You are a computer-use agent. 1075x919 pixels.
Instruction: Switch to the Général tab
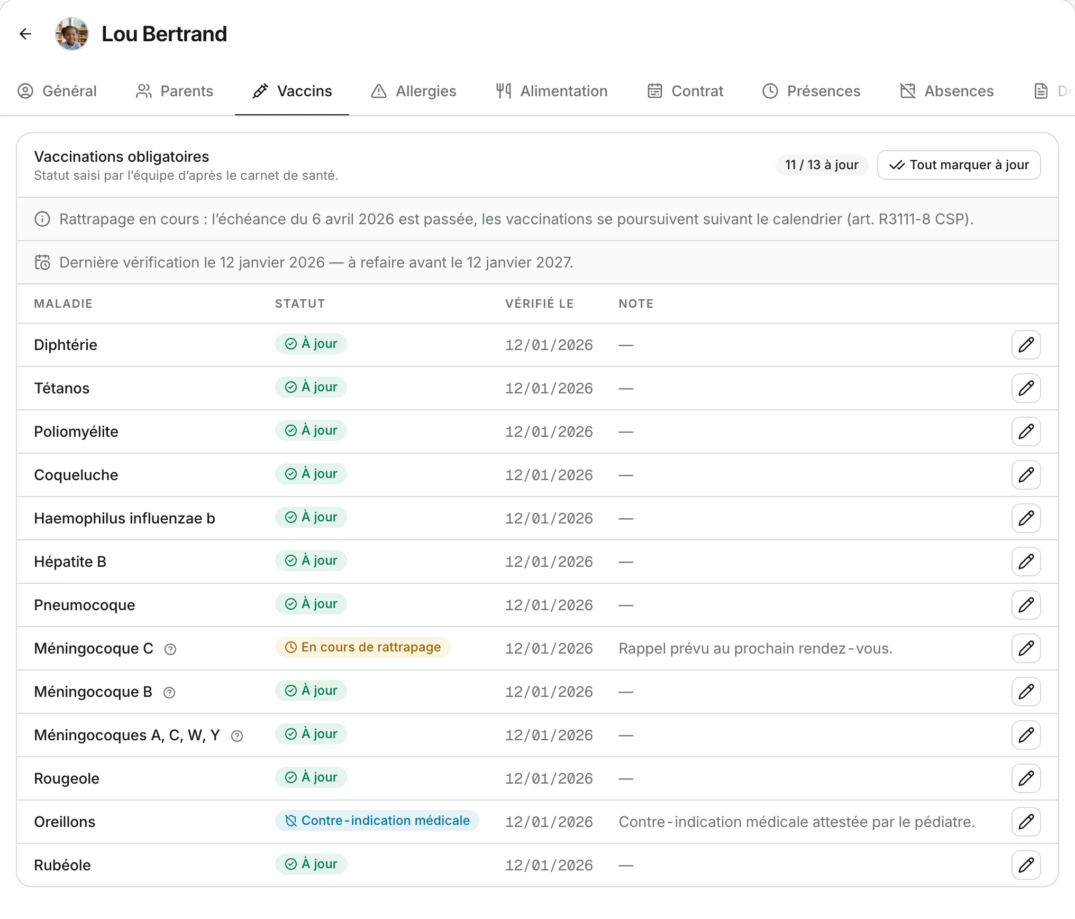[57, 91]
